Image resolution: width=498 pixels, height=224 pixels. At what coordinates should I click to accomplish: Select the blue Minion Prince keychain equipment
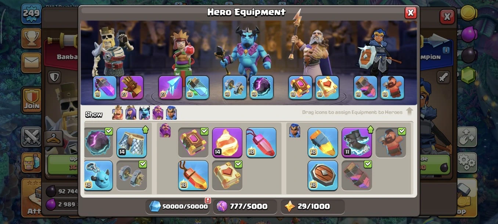98,176
